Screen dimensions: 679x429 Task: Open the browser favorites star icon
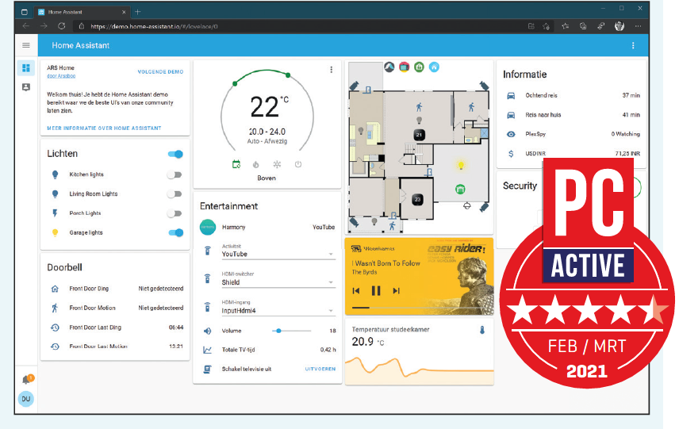565,26
